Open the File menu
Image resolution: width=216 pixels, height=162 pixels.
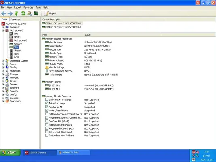pos(3,7)
